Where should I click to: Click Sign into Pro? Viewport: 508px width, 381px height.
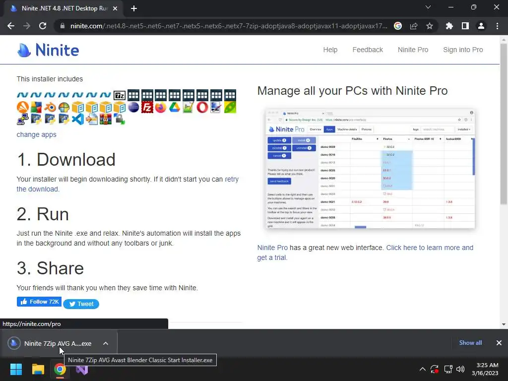tap(463, 50)
